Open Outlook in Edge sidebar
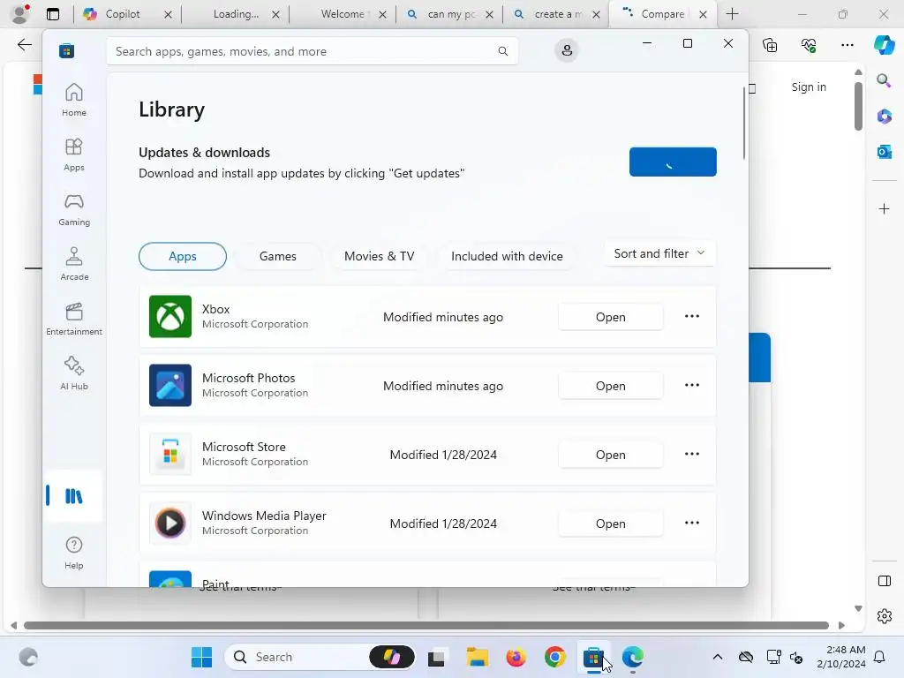This screenshot has width=904, height=678. coord(884,152)
